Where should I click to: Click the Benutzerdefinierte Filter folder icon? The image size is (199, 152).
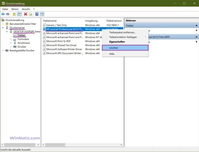[x=7, y=24]
